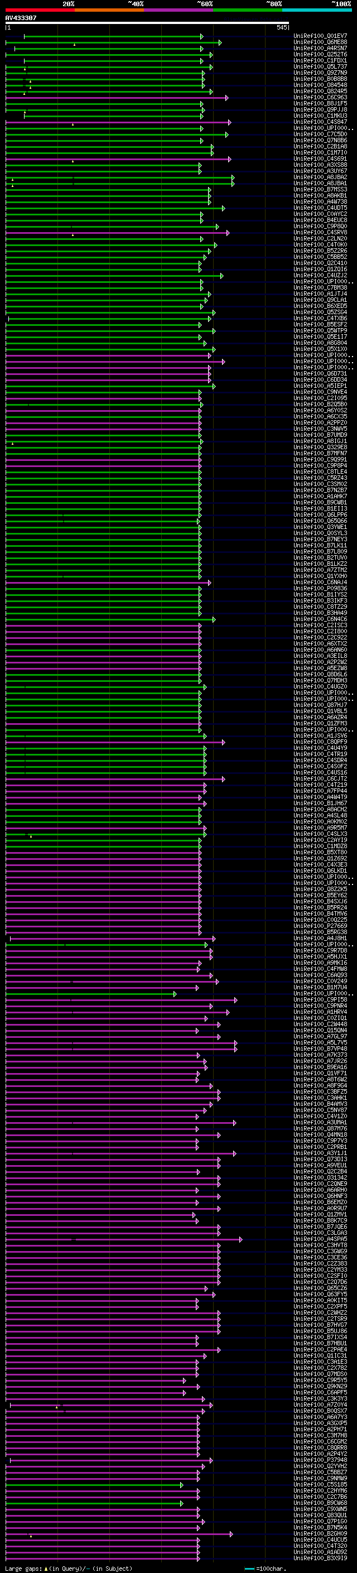Select the UniRef100_A1HRV4 label
357x1573 pixels.
(320, 1012)
